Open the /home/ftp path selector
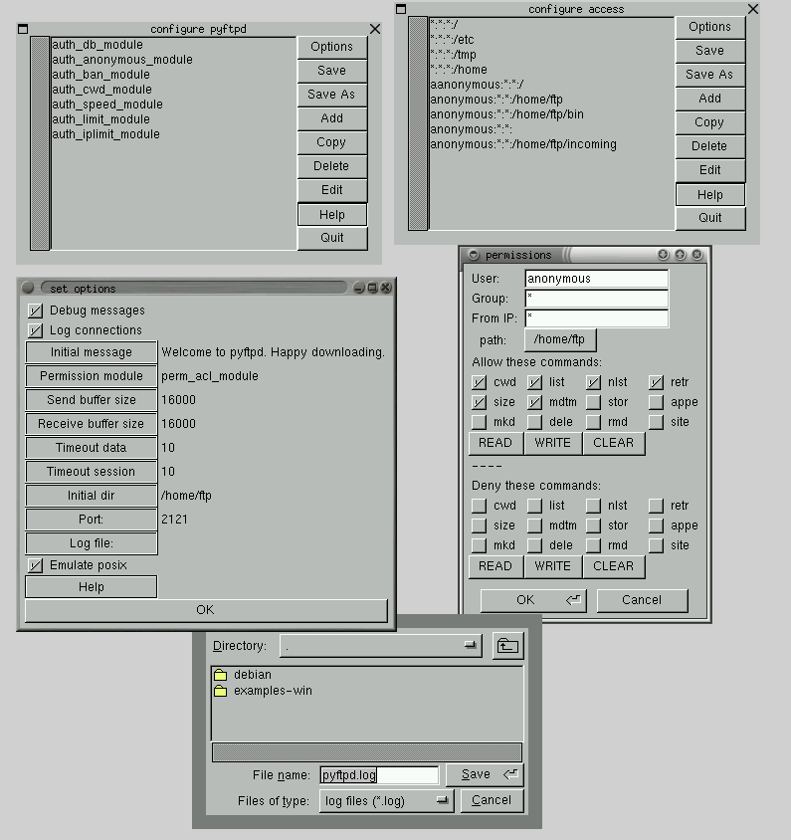791x840 pixels. (559, 339)
